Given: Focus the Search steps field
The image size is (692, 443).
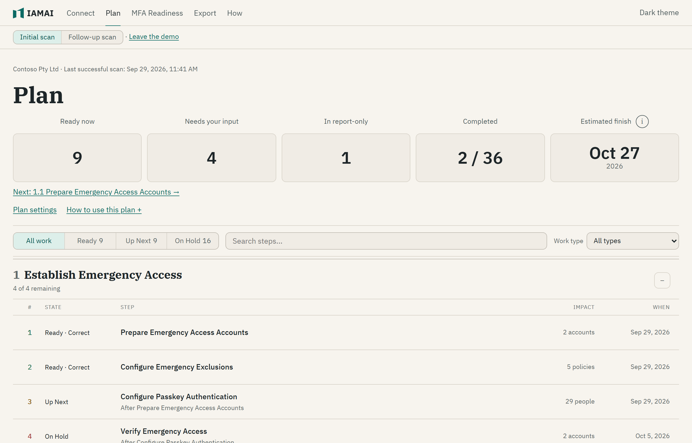Looking at the screenshot, I should click(x=386, y=241).
